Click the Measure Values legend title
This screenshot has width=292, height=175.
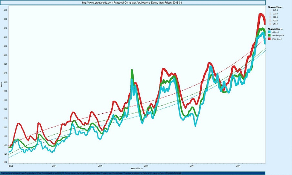[x=275, y=6]
